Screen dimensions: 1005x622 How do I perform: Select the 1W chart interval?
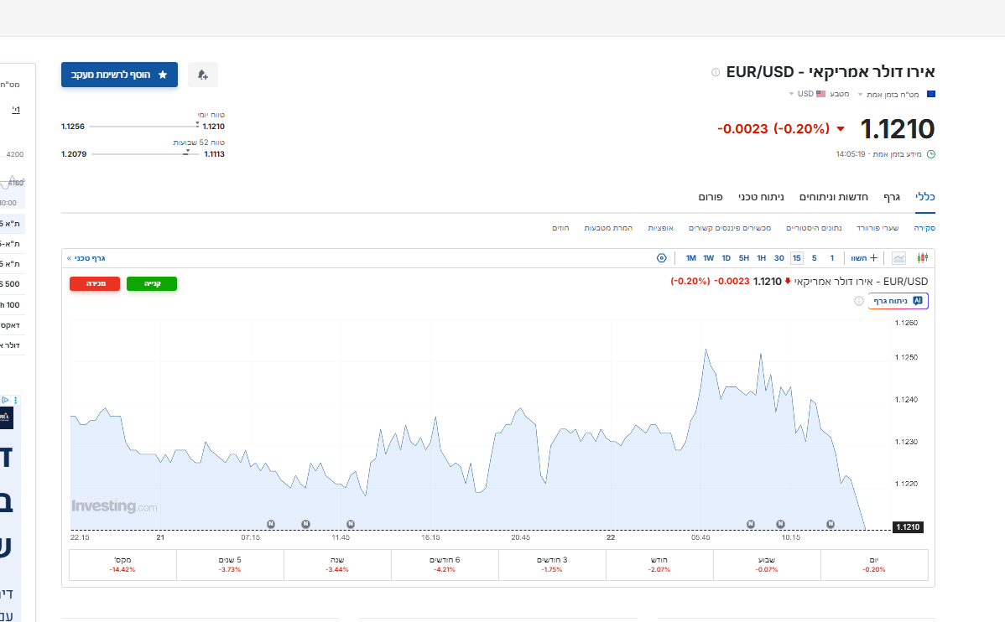pos(708,258)
